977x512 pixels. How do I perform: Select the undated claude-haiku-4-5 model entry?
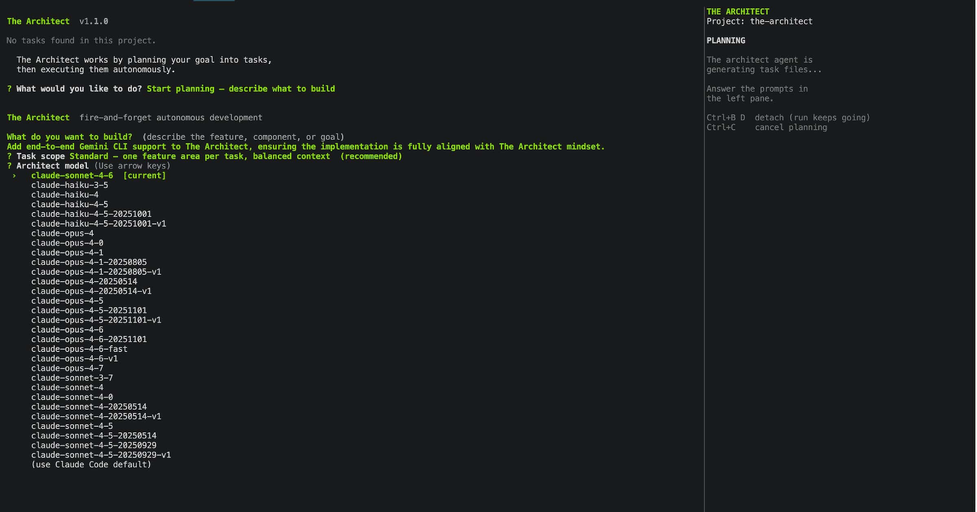coord(70,204)
